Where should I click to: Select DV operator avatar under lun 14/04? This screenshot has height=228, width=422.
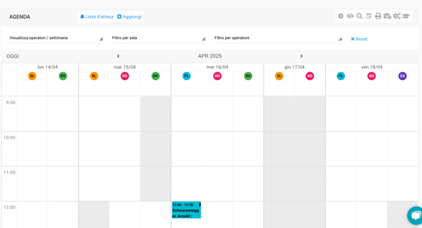pyautogui.click(x=63, y=76)
